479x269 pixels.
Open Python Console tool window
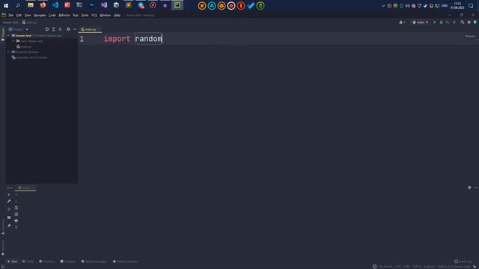pyautogui.click(x=125, y=262)
